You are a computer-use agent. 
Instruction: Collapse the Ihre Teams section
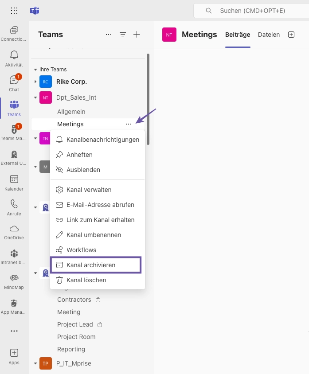coord(36,70)
